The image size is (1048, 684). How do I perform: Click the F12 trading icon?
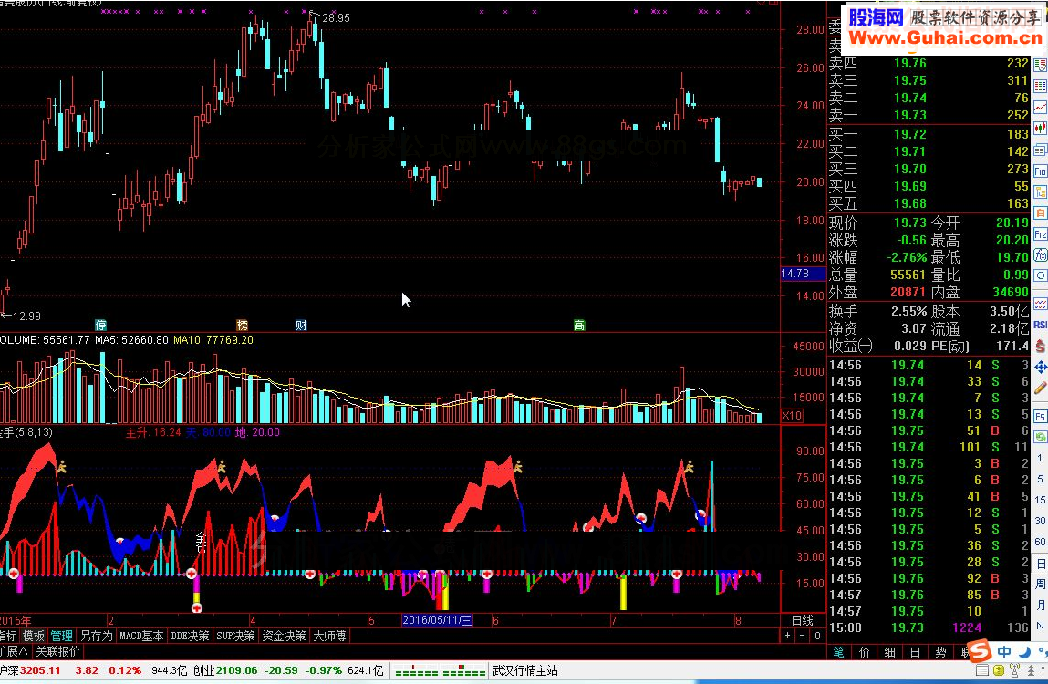pyautogui.click(x=1040, y=234)
